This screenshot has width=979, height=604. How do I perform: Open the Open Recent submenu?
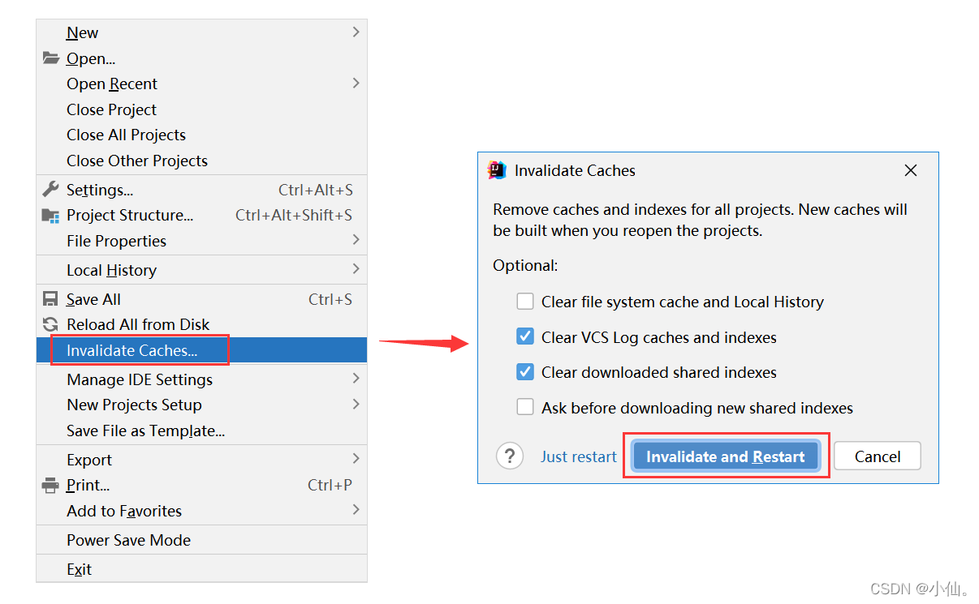point(356,84)
